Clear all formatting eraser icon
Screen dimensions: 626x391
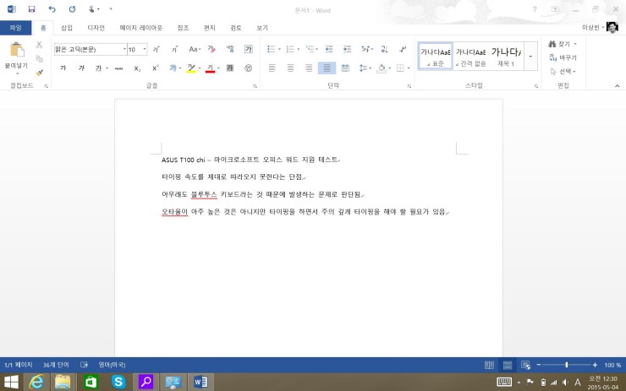(x=211, y=49)
